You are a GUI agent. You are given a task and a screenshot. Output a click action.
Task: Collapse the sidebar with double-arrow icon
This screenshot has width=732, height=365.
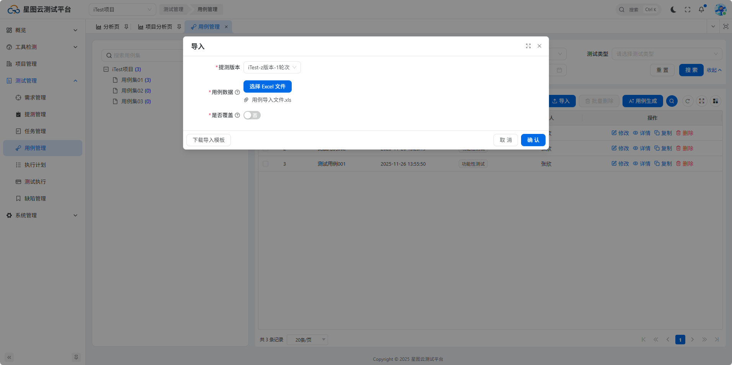coord(9,357)
